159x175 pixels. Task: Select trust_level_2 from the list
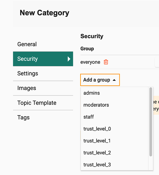tap(114, 153)
